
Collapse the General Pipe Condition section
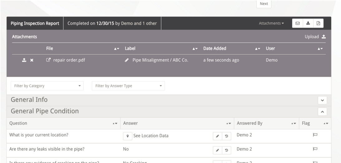[x=322, y=112]
